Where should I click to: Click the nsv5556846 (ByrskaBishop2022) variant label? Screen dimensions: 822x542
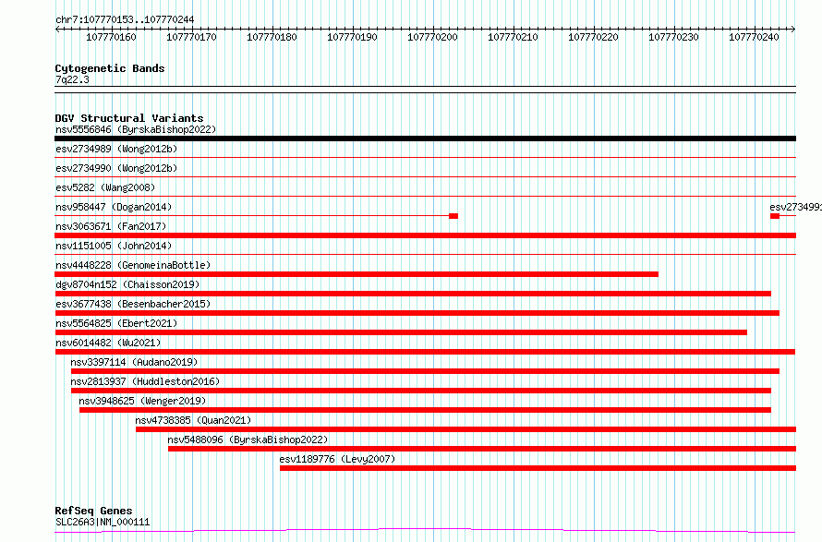(136, 129)
